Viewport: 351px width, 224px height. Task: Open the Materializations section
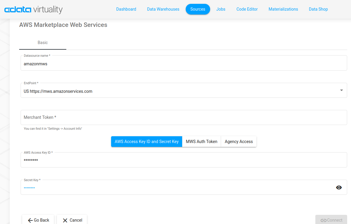[x=283, y=9]
